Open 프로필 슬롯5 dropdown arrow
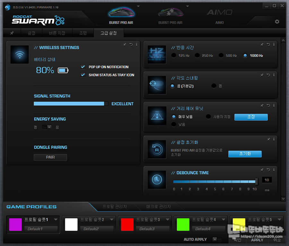The width and height of the screenshot is (289, 246). [279, 219]
